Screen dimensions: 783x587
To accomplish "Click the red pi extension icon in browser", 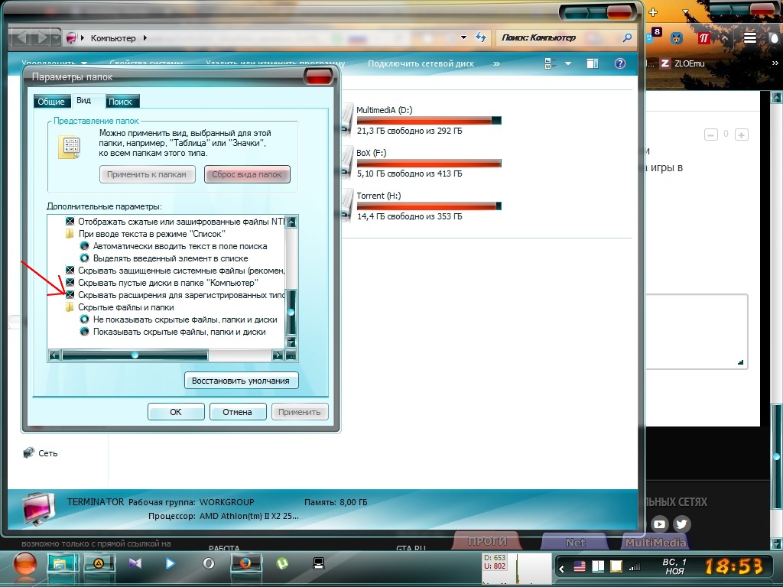I will pos(703,38).
